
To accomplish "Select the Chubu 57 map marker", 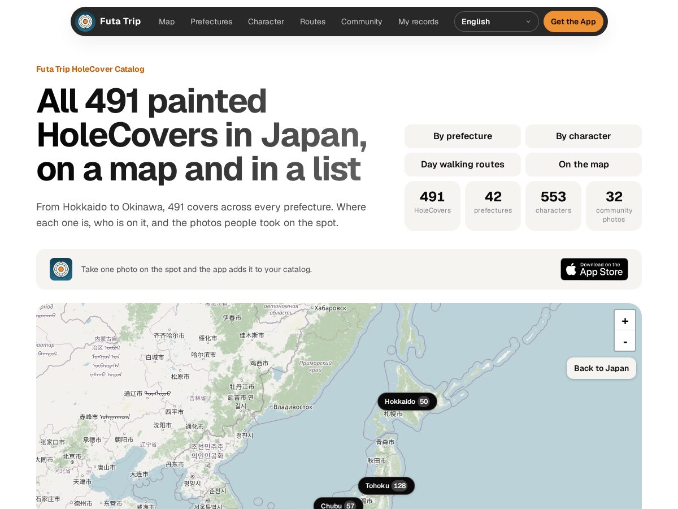I will [338, 504].
